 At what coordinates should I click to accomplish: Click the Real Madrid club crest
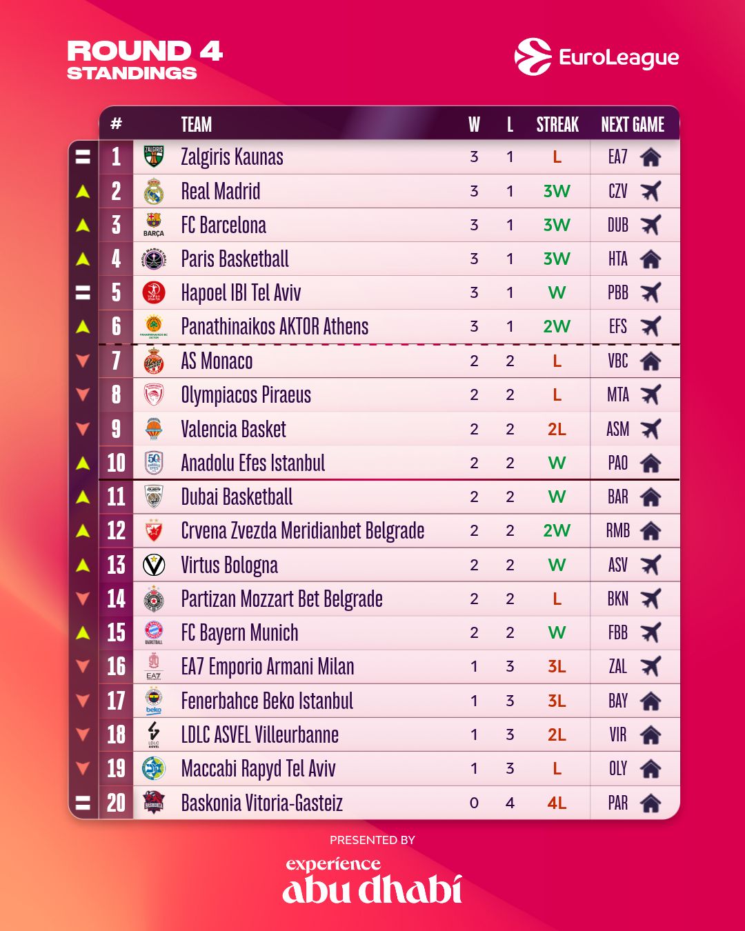[154, 191]
